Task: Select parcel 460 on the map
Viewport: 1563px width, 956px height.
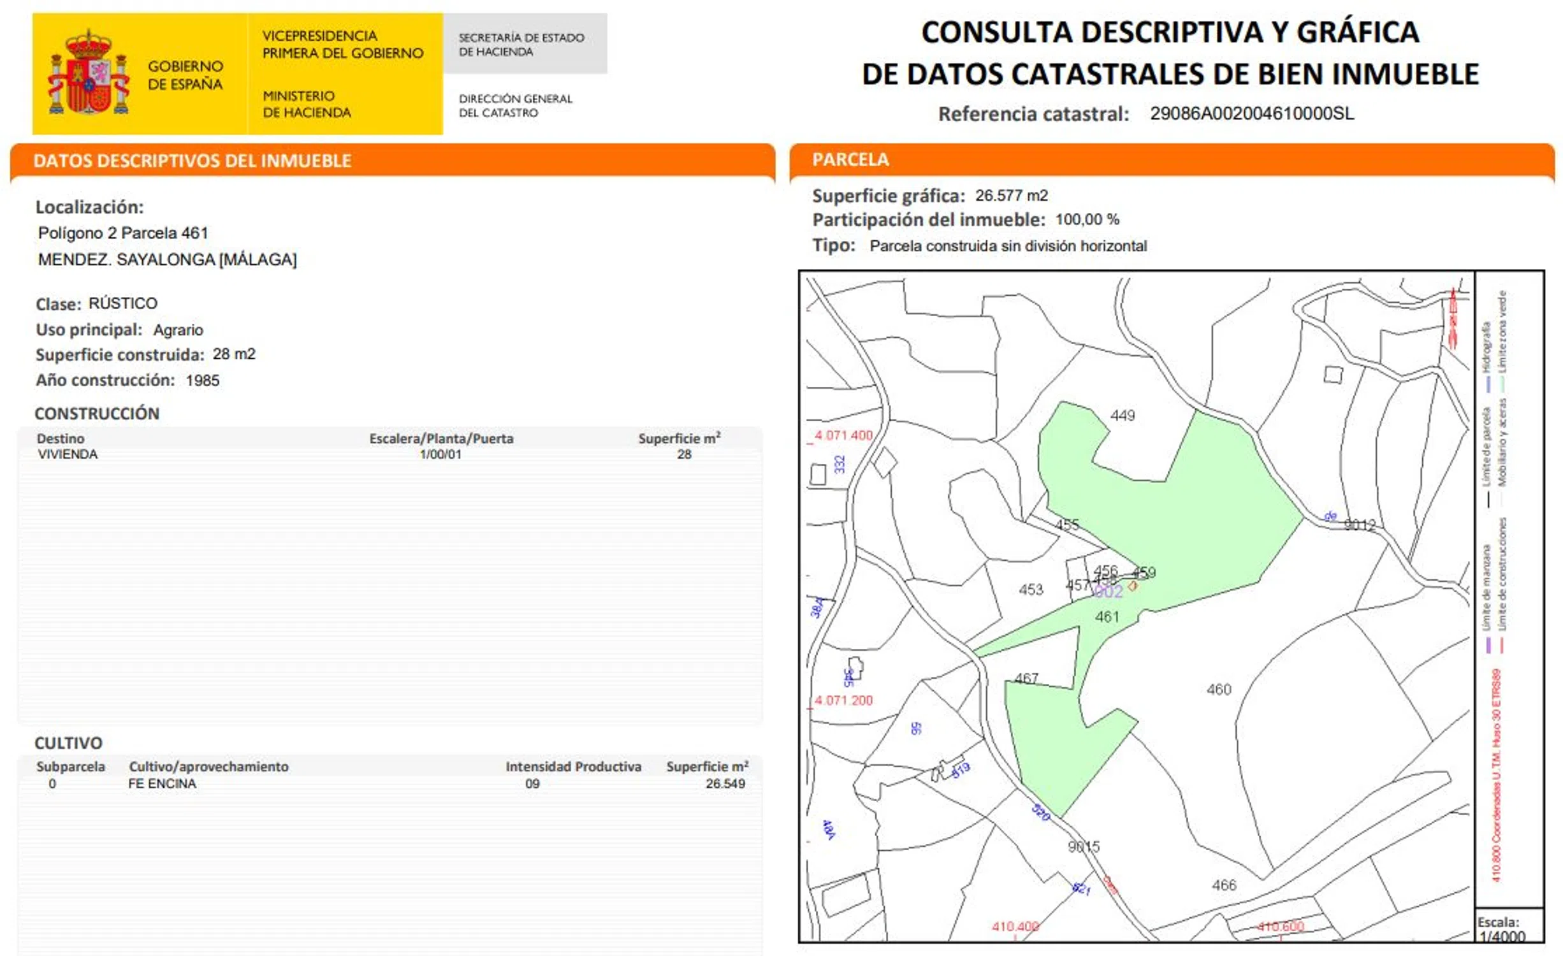Action: [1218, 690]
